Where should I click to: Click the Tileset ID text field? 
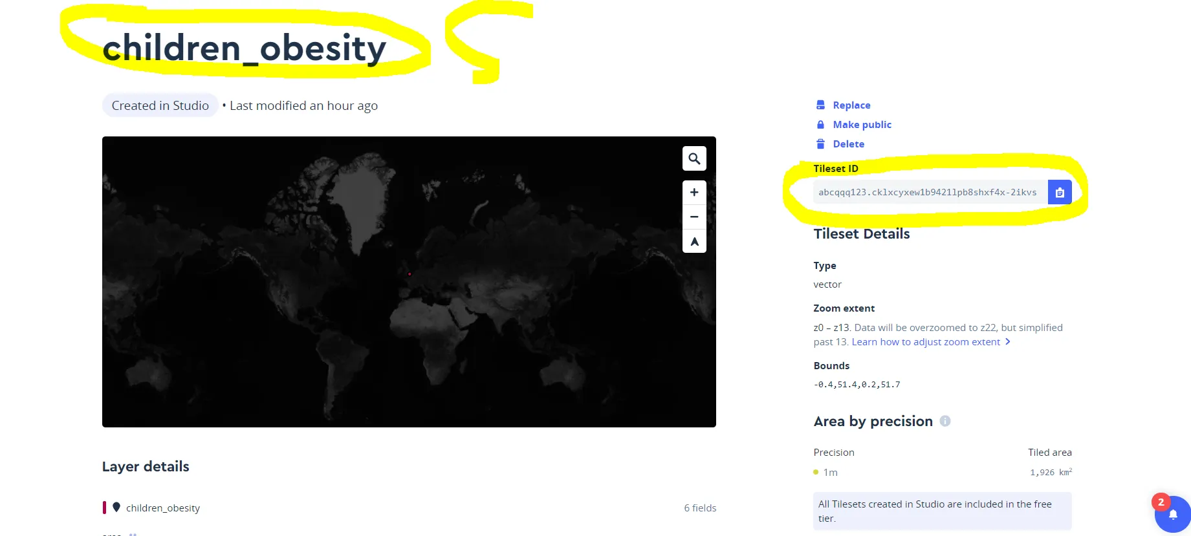[x=930, y=192]
